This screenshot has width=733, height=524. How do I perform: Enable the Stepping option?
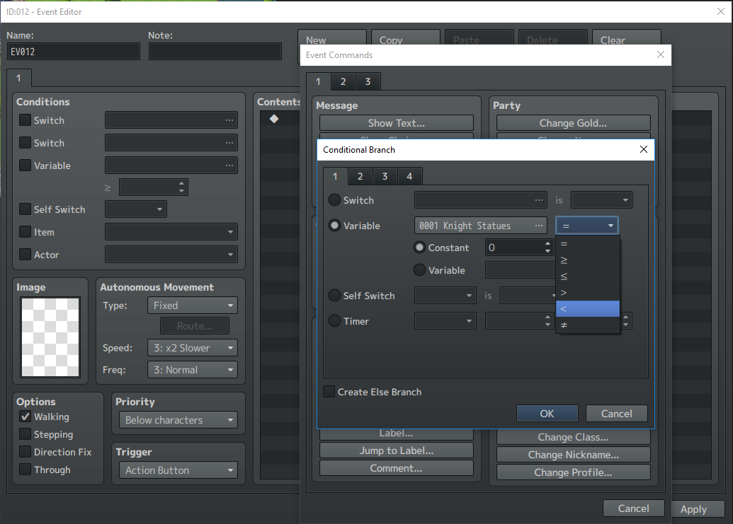[25, 434]
